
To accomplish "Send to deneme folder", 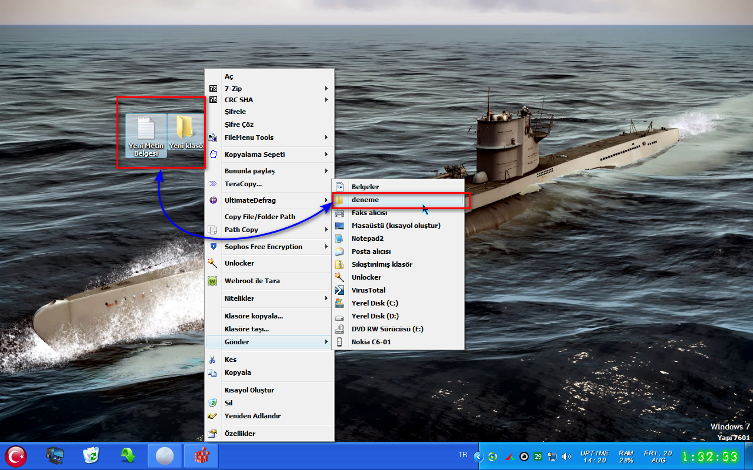I will (x=398, y=200).
